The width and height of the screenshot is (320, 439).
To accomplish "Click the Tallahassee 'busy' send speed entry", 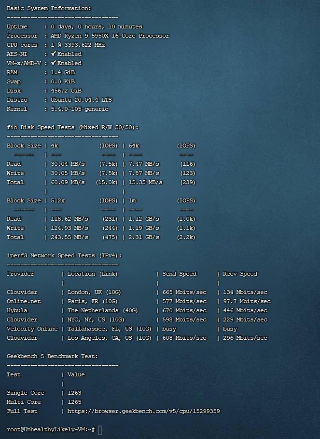I will click(x=169, y=329).
